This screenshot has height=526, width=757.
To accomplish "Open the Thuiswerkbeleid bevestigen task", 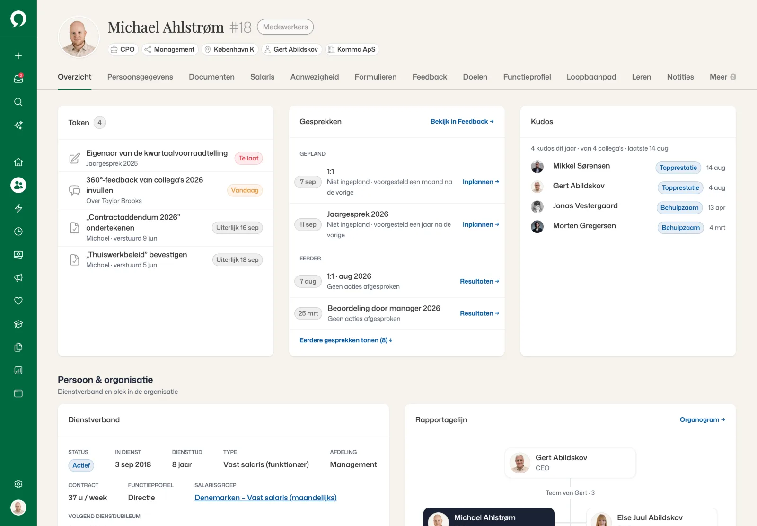I will click(x=165, y=259).
